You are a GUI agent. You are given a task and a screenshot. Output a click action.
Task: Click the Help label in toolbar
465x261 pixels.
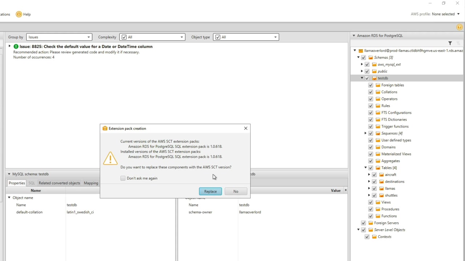(27, 14)
